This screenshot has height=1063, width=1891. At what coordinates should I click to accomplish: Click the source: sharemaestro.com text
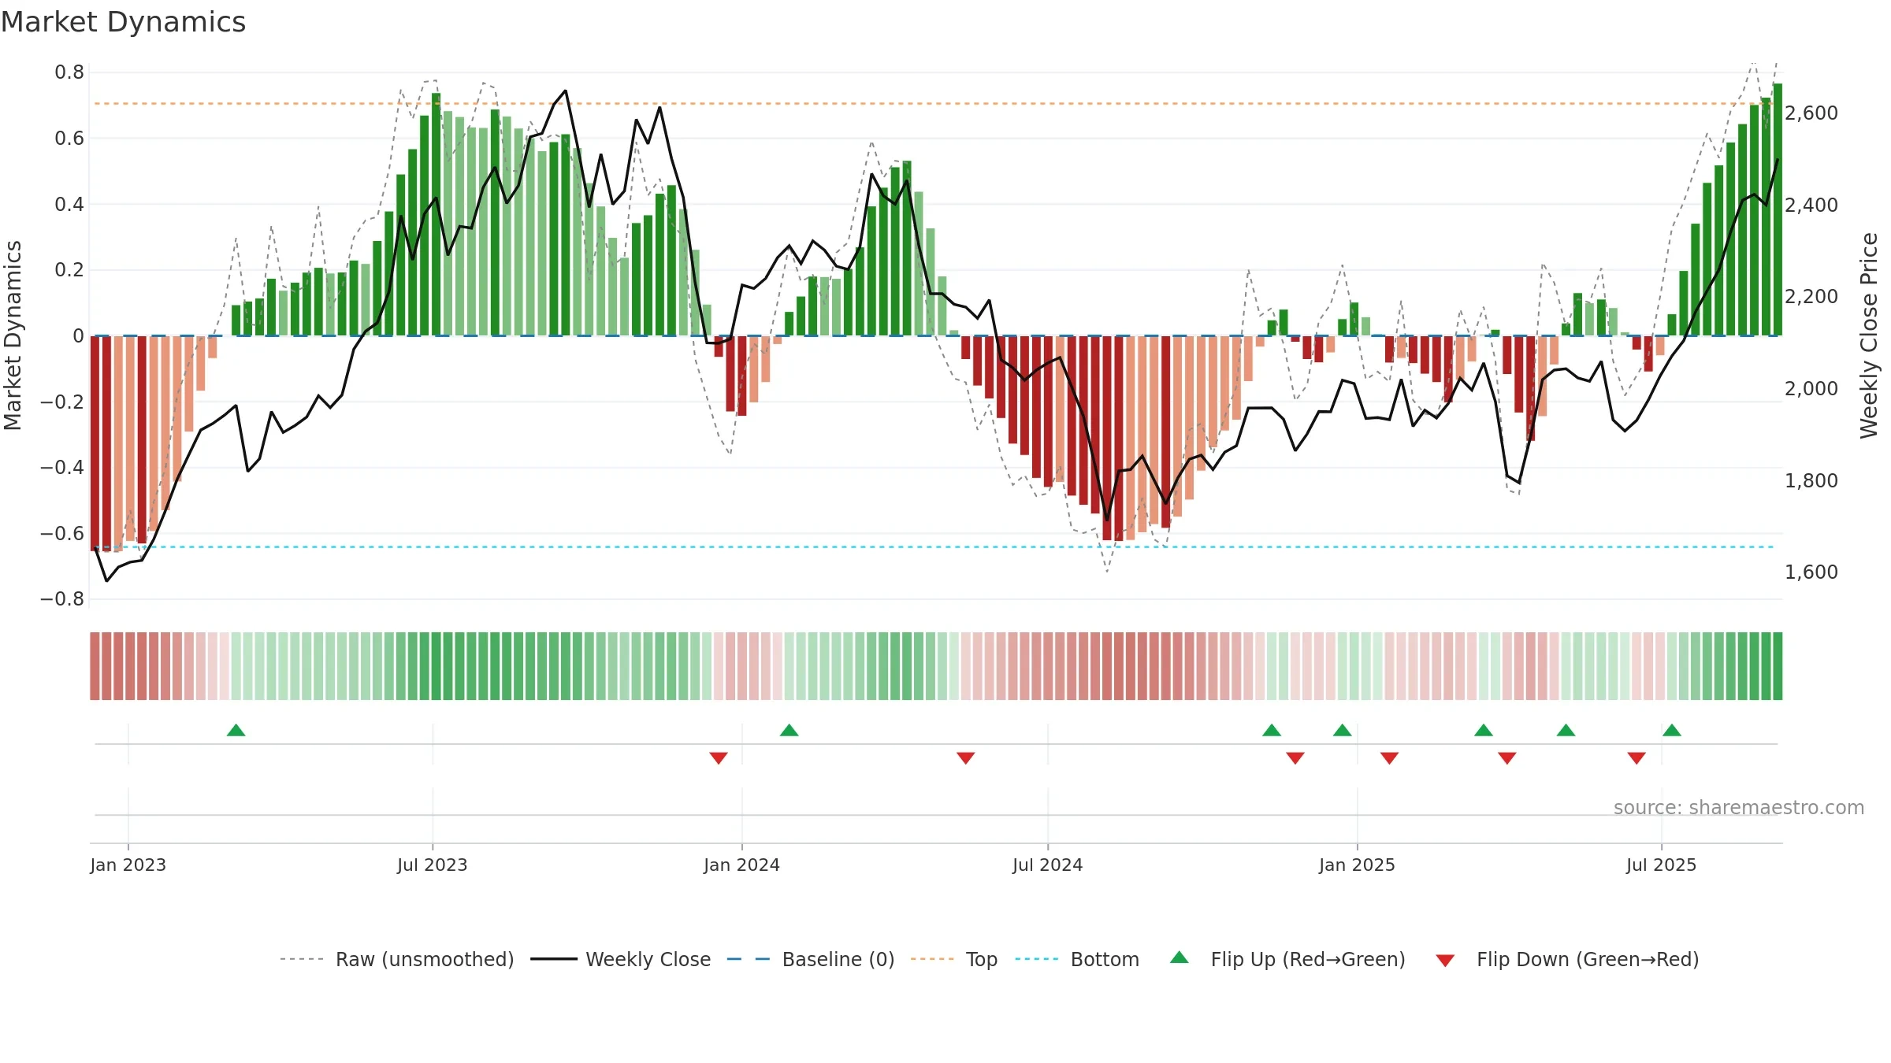pos(1739,807)
